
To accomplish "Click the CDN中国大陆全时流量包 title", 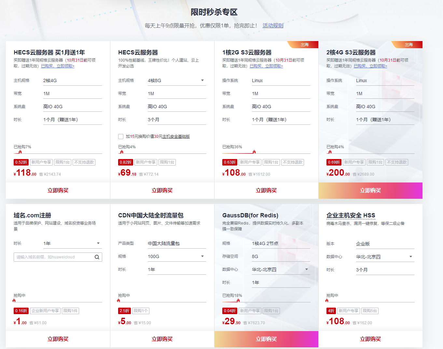I will point(151,215).
